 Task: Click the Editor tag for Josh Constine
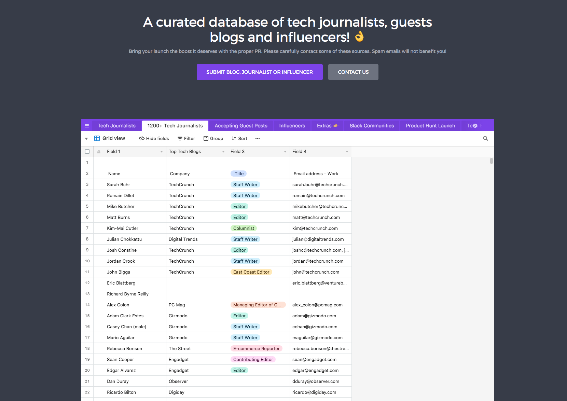(x=239, y=250)
